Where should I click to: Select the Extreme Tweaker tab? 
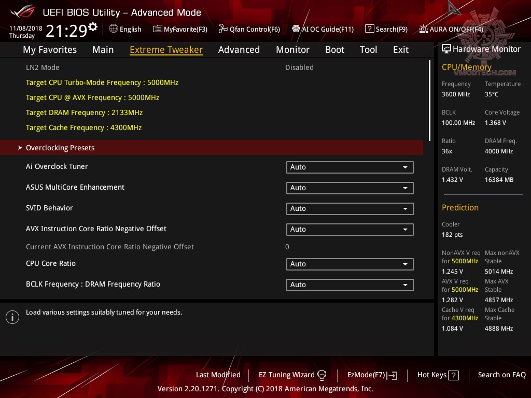click(166, 50)
